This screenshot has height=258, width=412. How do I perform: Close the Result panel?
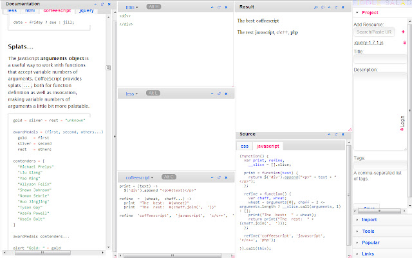343,7
